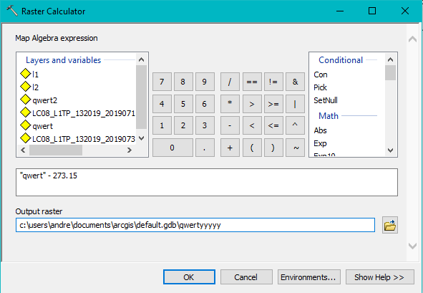Insert the greater-than-or-equal operator
This screenshot has width=423, height=293.
tap(273, 104)
